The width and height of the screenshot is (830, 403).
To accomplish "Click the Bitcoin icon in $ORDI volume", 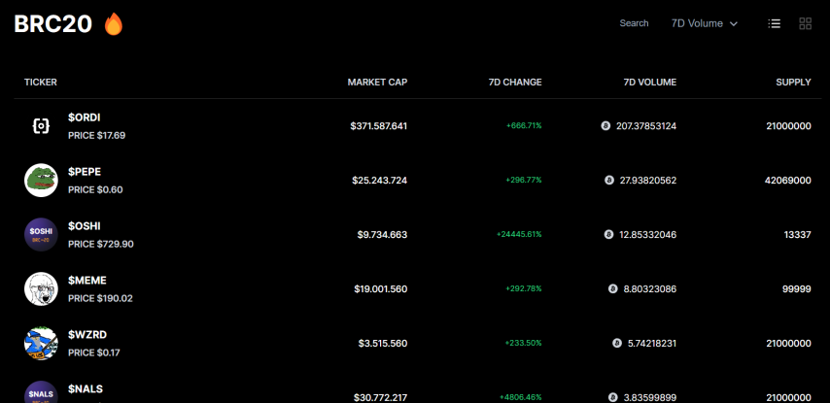I will coord(605,126).
